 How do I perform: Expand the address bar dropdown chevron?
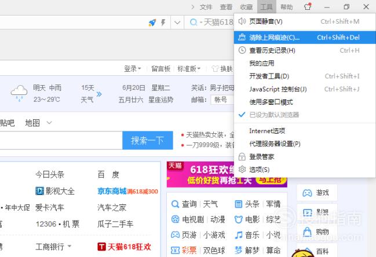pyautogui.click(x=177, y=23)
